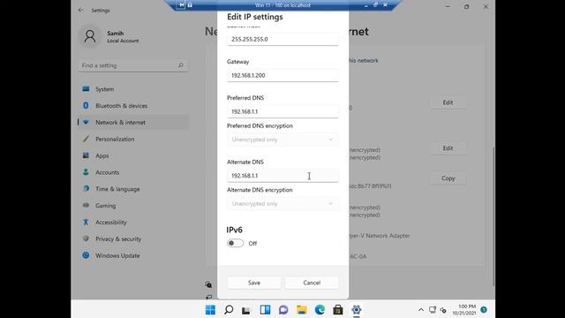565x318 pixels.
Task: Save the IP settings
Action: [254, 283]
